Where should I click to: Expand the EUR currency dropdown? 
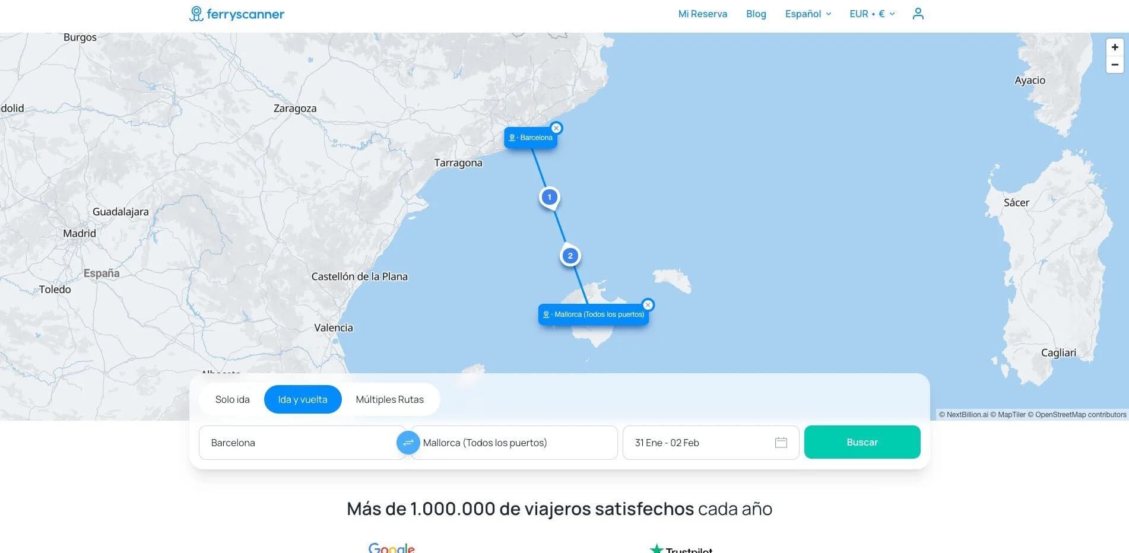[872, 14]
